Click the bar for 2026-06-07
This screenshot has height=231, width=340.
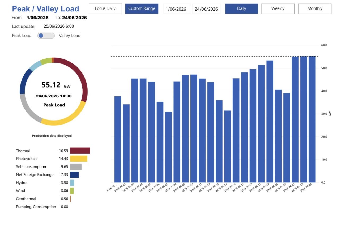[x=168, y=147]
